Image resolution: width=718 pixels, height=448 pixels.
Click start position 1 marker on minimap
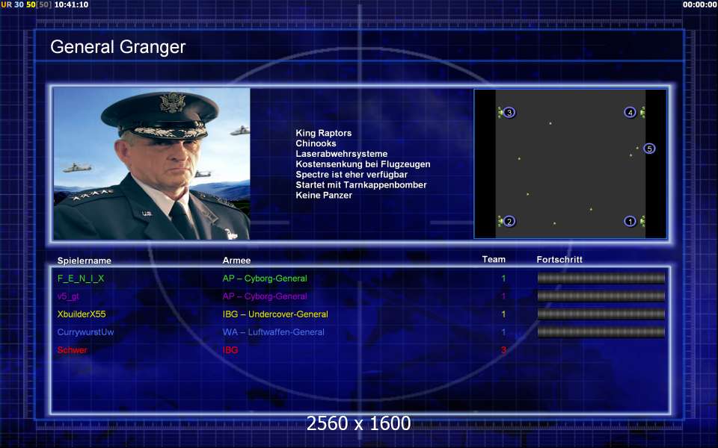coord(630,221)
